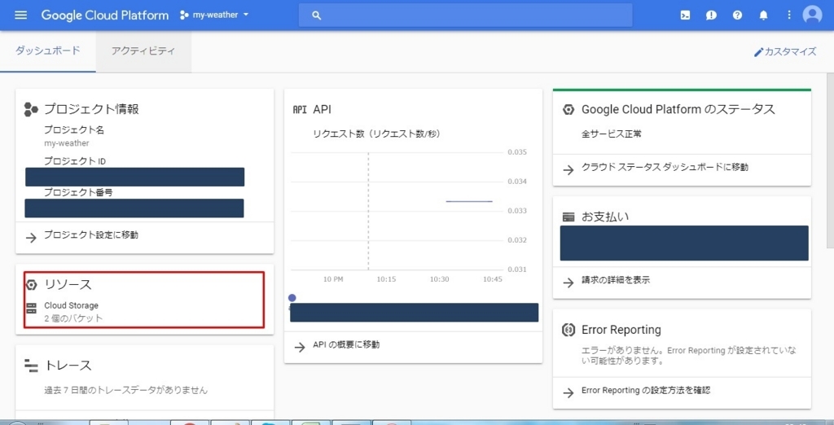The width and height of the screenshot is (834, 425).
Task: Open the three-dot utilities menu
Action: (x=789, y=15)
